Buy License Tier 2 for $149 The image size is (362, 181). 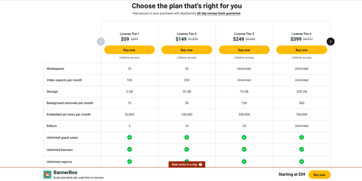[187, 50]
